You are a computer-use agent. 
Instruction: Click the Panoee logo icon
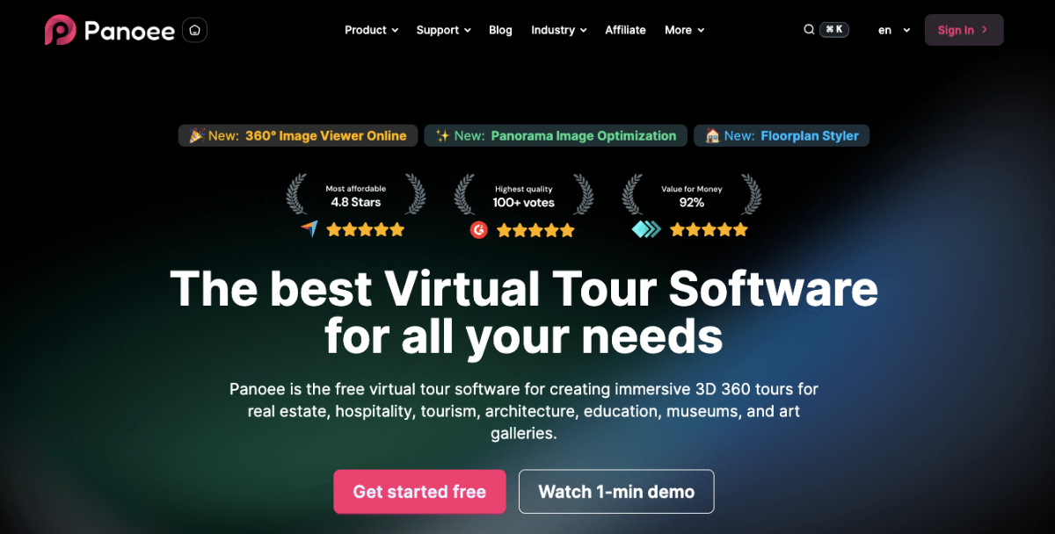[60, 30]
